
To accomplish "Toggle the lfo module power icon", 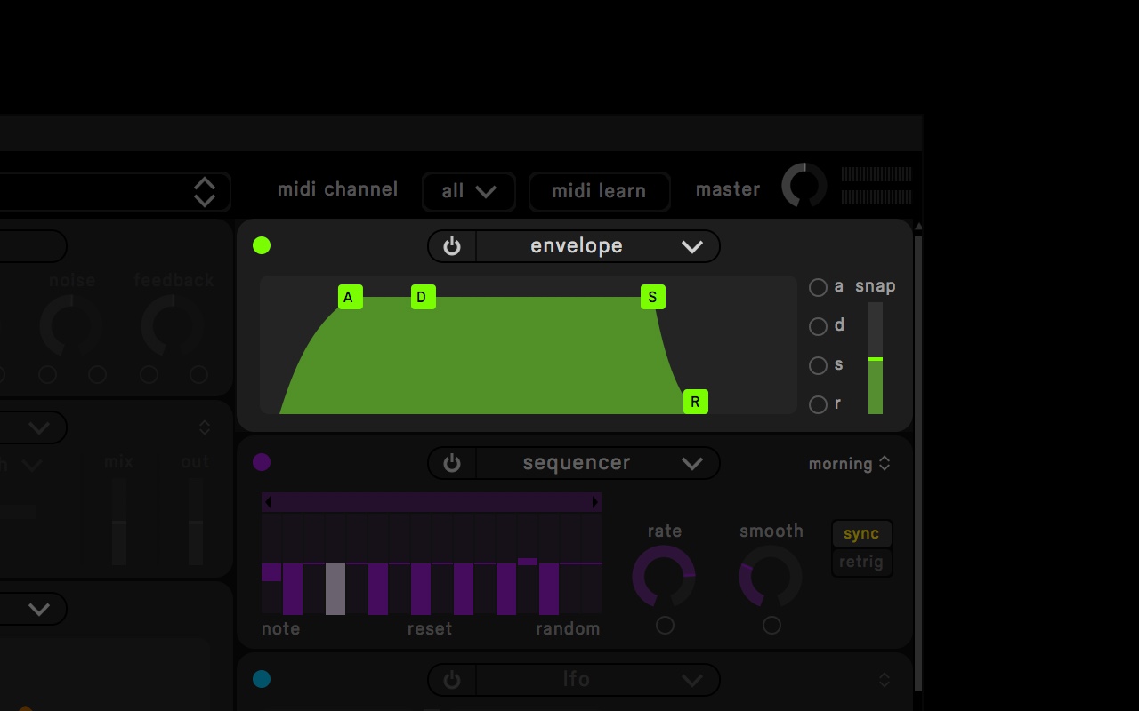I will (x=452, y=680).
